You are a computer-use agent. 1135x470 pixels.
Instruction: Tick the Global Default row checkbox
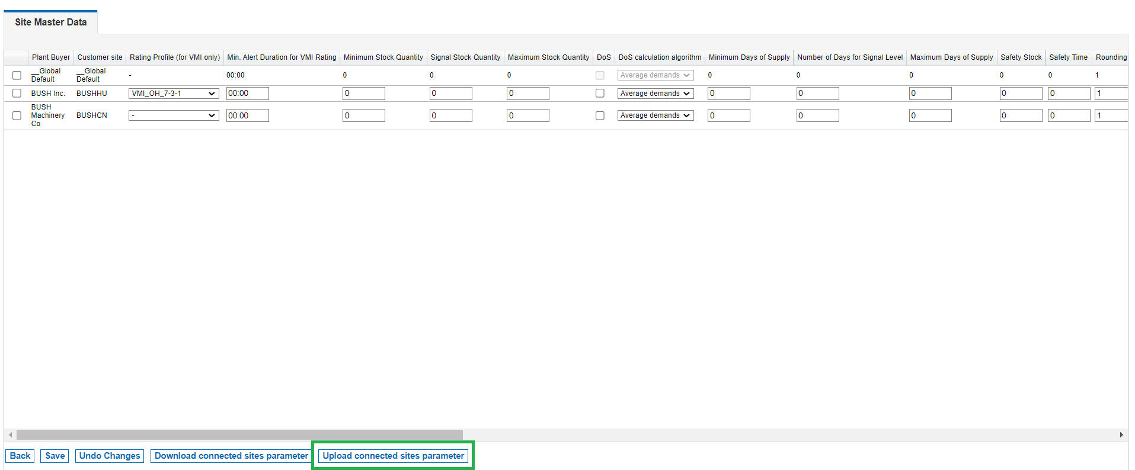[x=17, y=75]
